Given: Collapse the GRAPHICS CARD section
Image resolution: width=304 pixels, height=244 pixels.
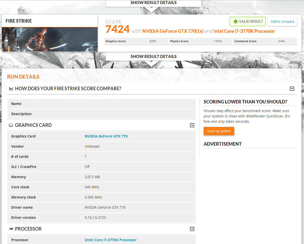Looking at the screenshot, I should tap(192, 125).
